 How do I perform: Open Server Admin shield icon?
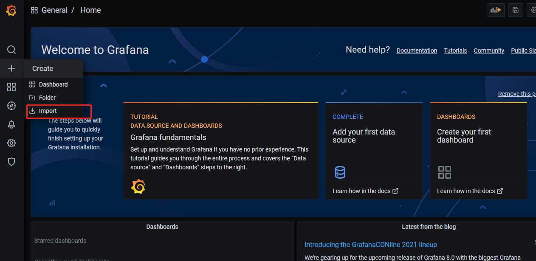coord(11,162)
